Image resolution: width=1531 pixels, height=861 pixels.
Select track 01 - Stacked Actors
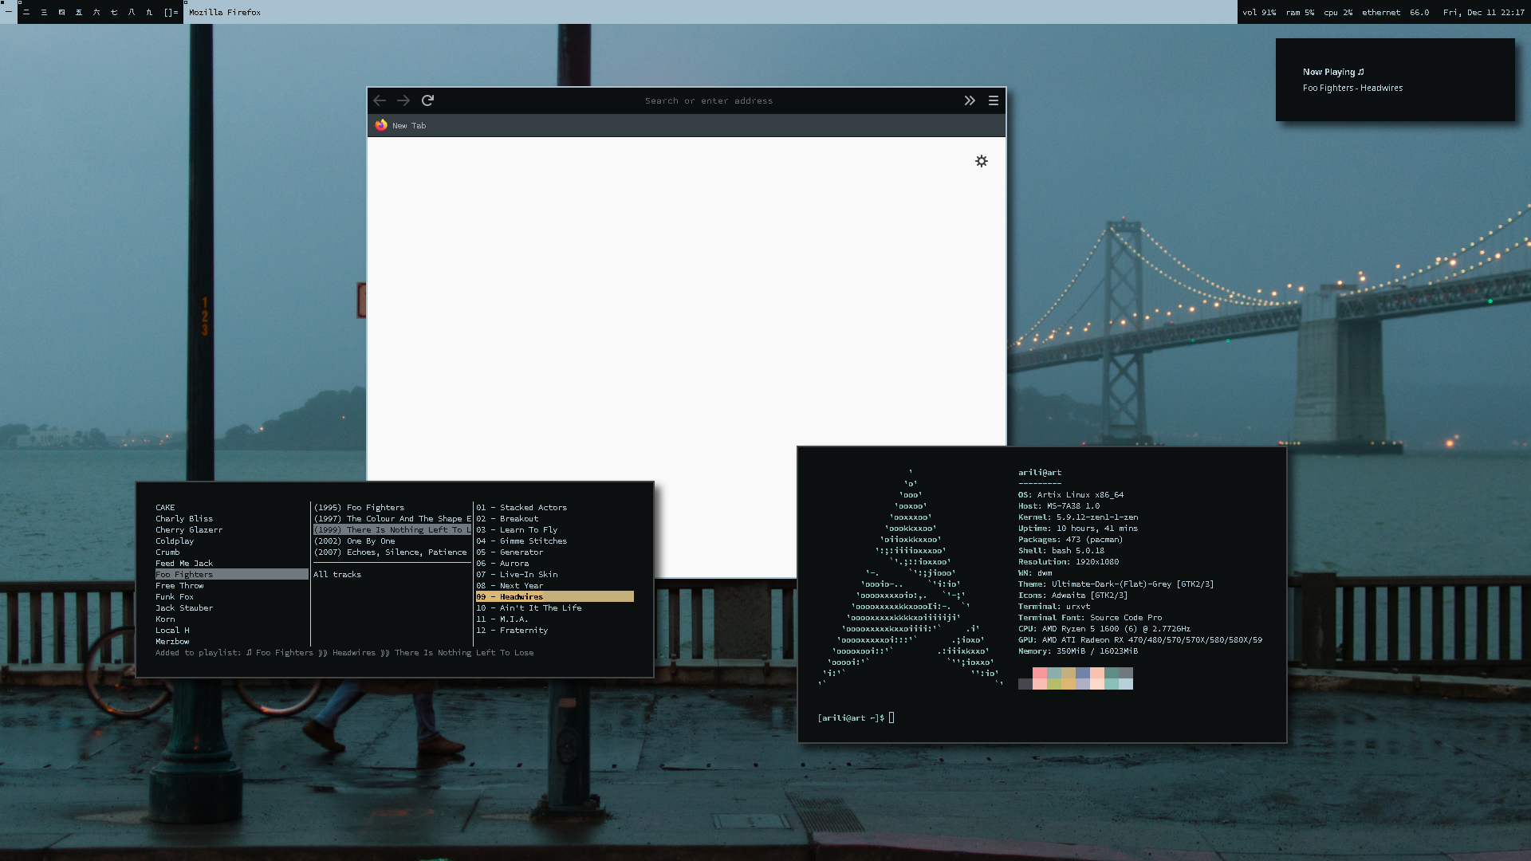(x=521, y=508)
